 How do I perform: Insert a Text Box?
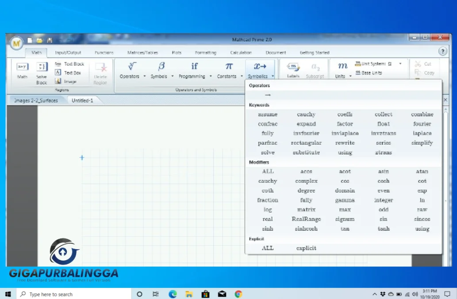[x=68, y=73]
